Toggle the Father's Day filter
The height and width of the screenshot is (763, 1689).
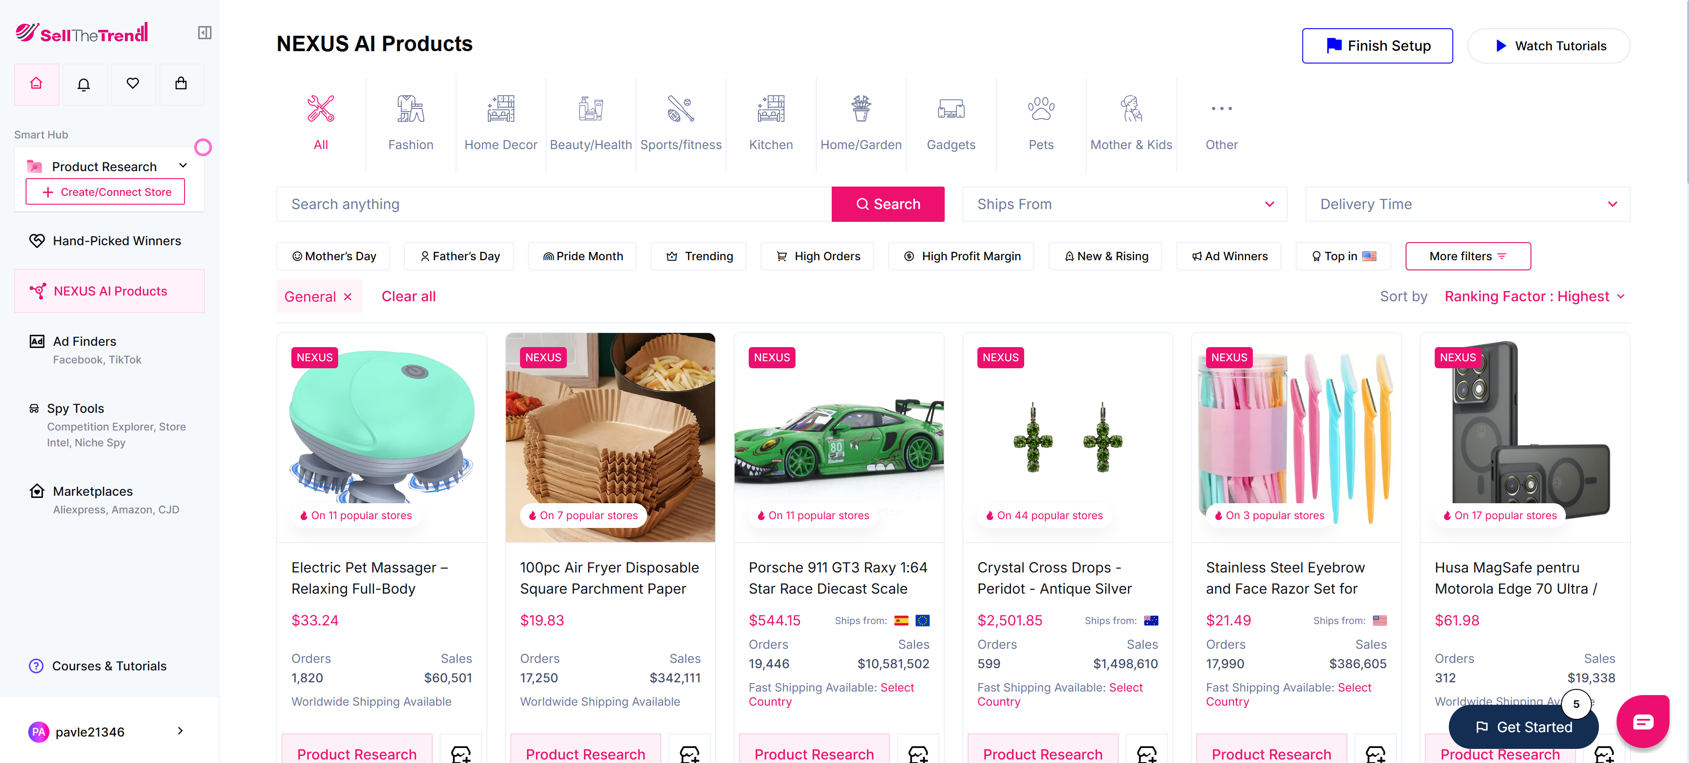tap(460, 256)
